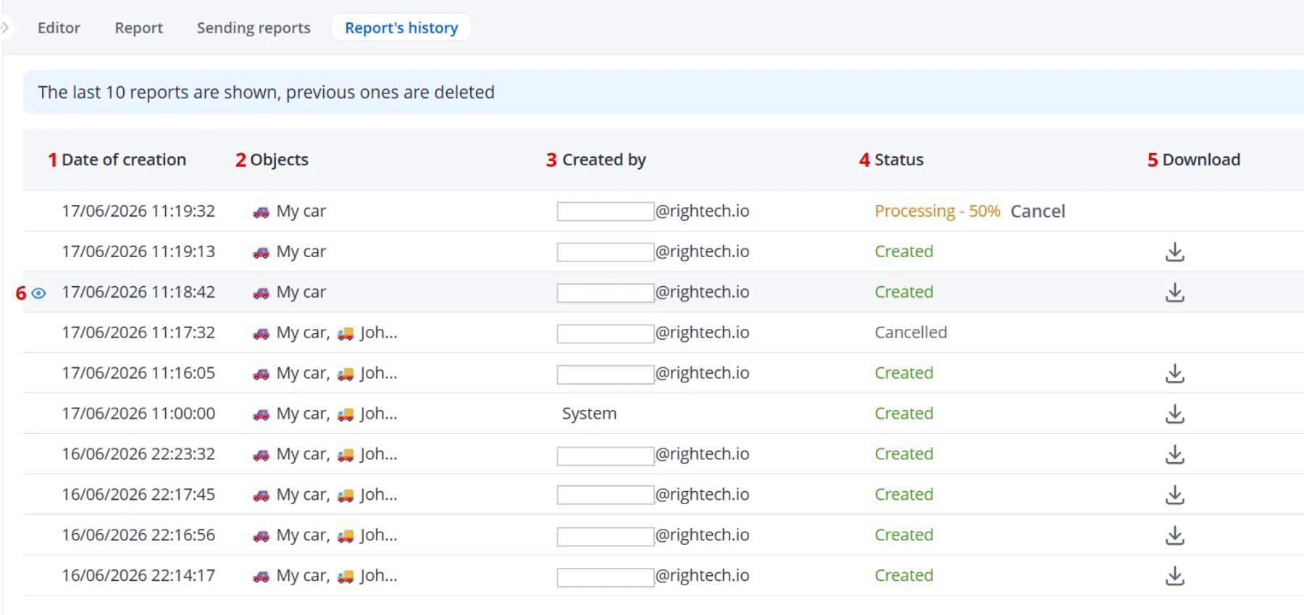Click the email in the 11:19:32 row

point(653,212)
